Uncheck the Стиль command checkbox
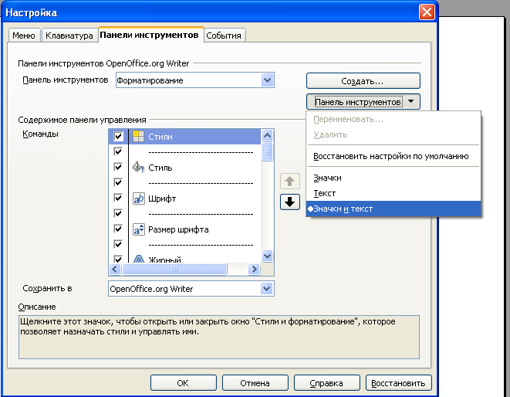The width and height of the screenshot is (510, 397). (x=118, y=167)
